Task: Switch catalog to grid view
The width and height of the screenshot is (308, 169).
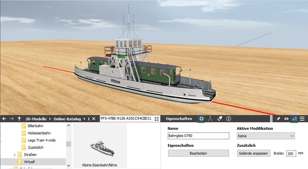Action: pos(156,119)
